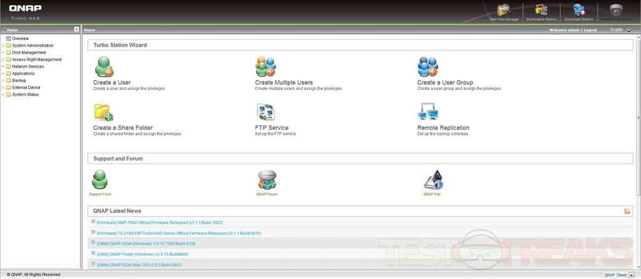Select Overview in the navigation tree
The height and width of the screenshot is (279, 641).
point(20,39)
